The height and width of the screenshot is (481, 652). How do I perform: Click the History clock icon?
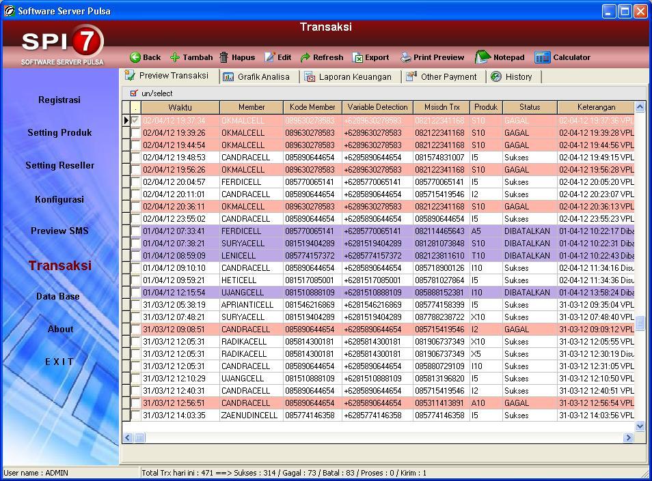496,76
